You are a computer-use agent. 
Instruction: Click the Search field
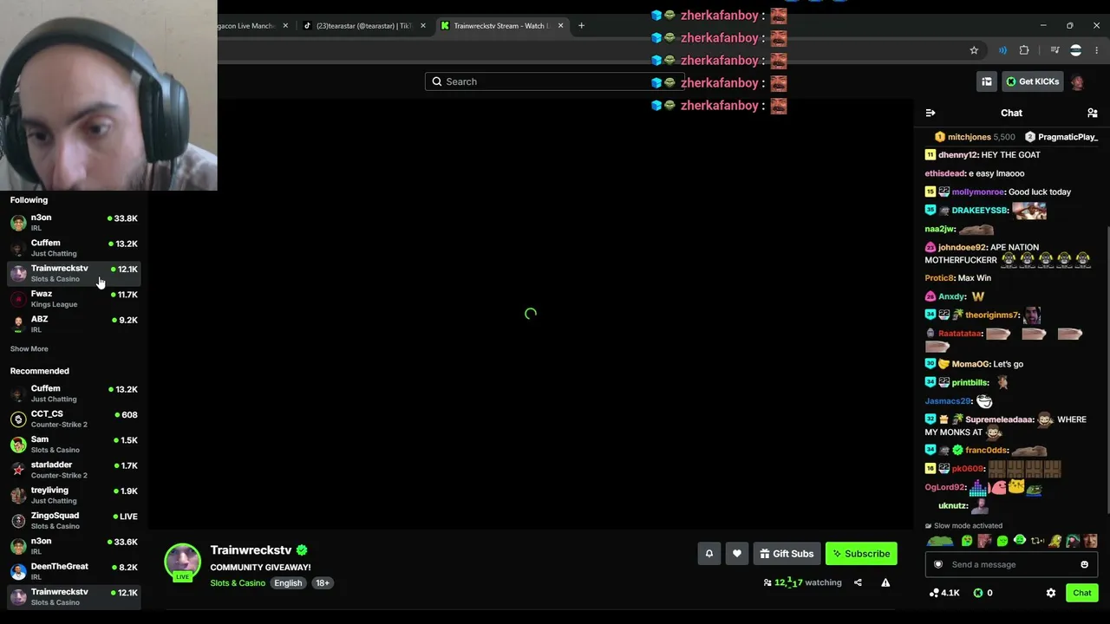click(x=555, y=81)
